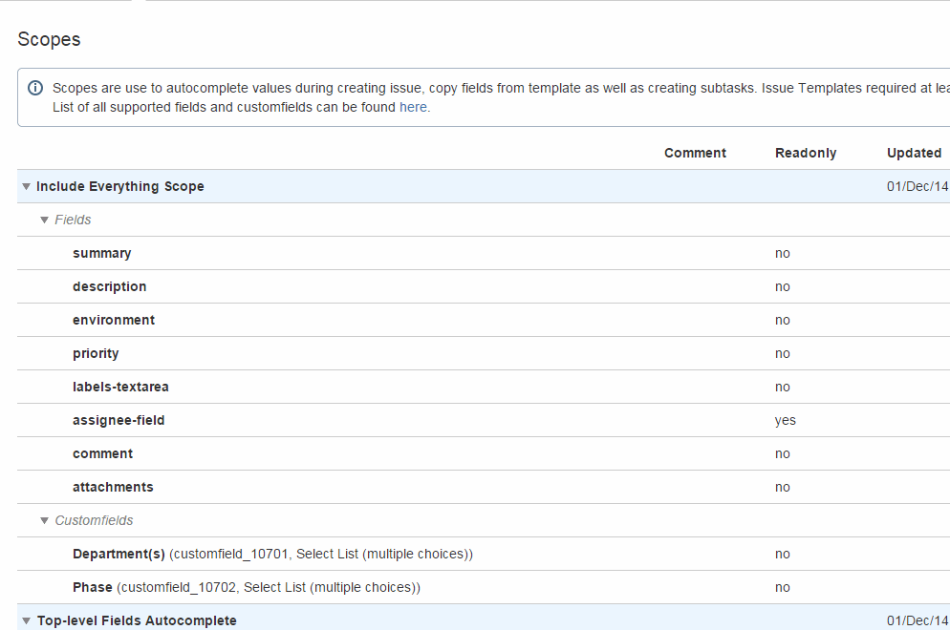Click the Readonly 'yes' value for assignee-field
Screen dimensions: 950x630
click(x=786, y=421)
